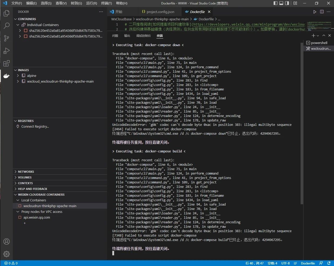Toggle the primary sidebar layout icon
The width and height of the screenshot is (334, 266).
(276, 3)
